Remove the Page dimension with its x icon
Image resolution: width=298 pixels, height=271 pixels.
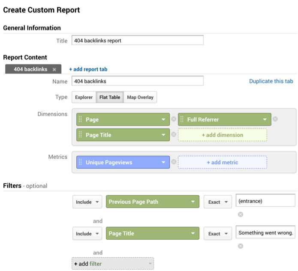click(174, 119)
